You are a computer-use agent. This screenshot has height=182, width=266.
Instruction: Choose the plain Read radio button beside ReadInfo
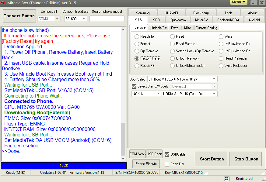pos(172,36)
